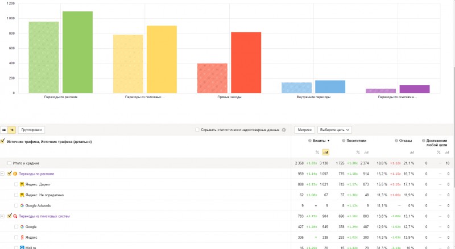Viewport: 455px width, 249px height.
Task: Click chart icon under Достижения любой цели
Action: coord(447,153)
